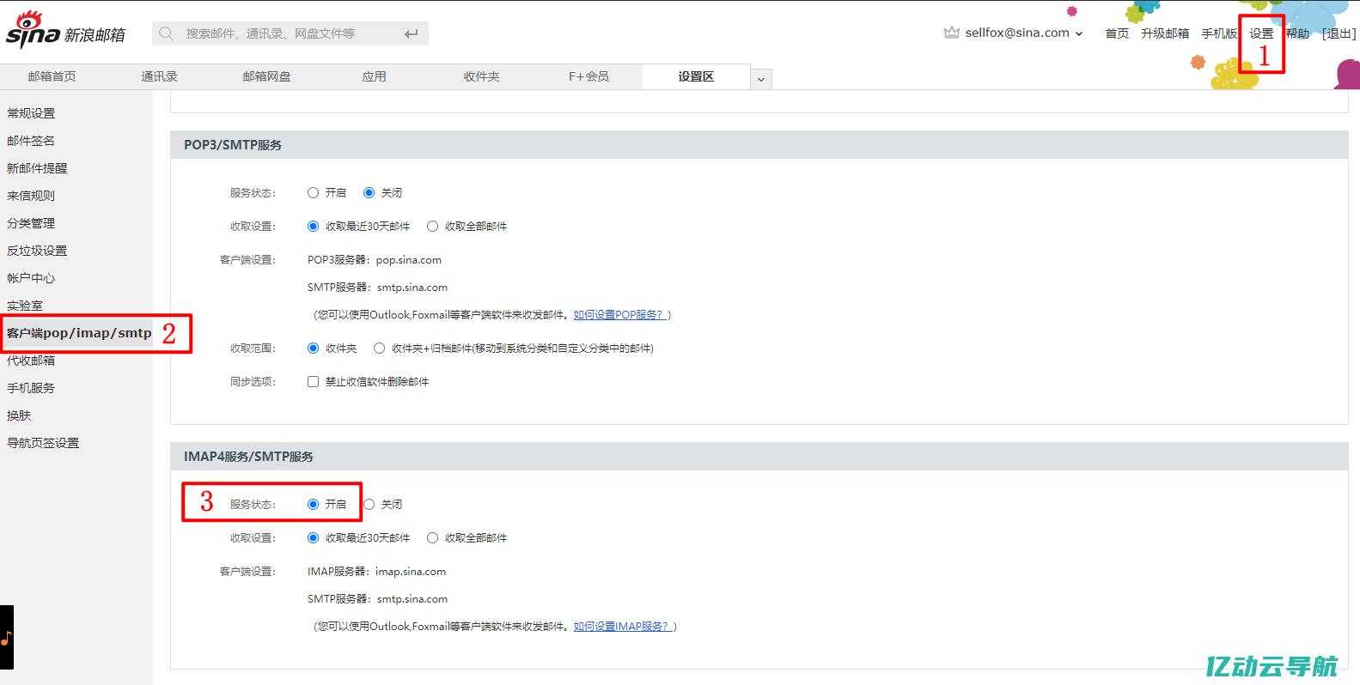Viewport: 1360px width, 685px height.
Task: Open 导航页签设置 in the sidebar
Action: point(43,443)
